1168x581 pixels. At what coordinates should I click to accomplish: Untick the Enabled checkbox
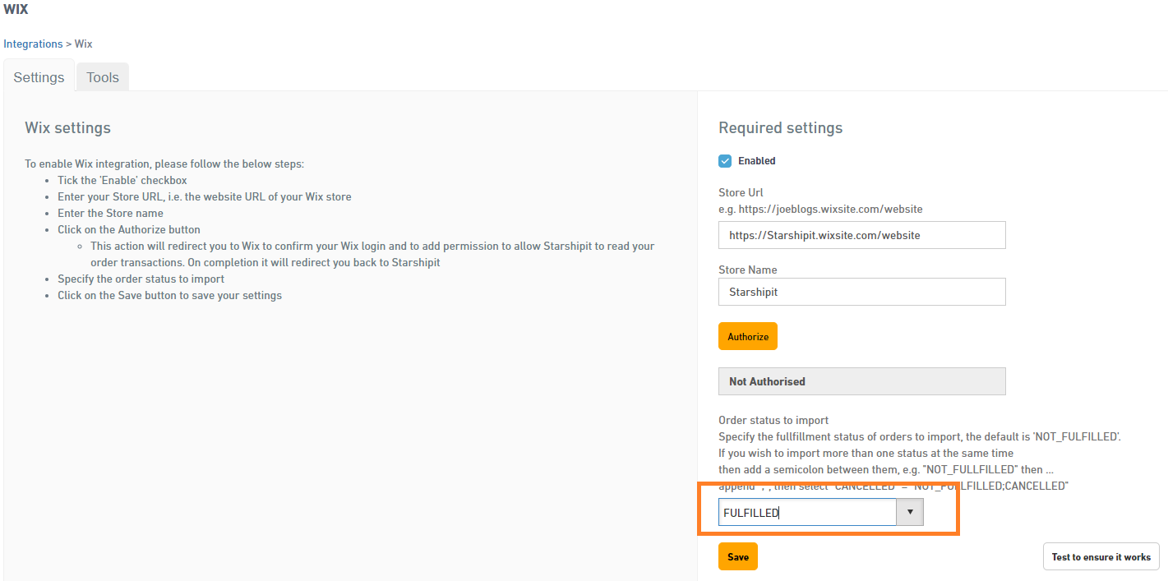725,161
